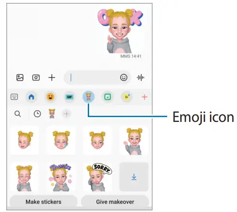The image size is (237, 212).
Task: Add sticker pack with red plus
Action: pos(145,97)
